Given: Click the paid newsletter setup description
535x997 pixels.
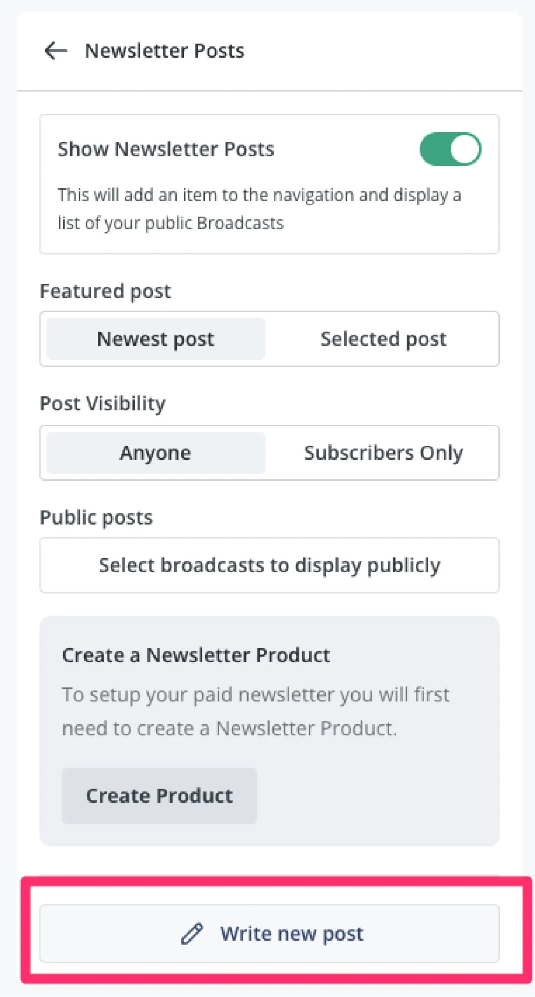Looking at the screenshot, I should (256, 711).
